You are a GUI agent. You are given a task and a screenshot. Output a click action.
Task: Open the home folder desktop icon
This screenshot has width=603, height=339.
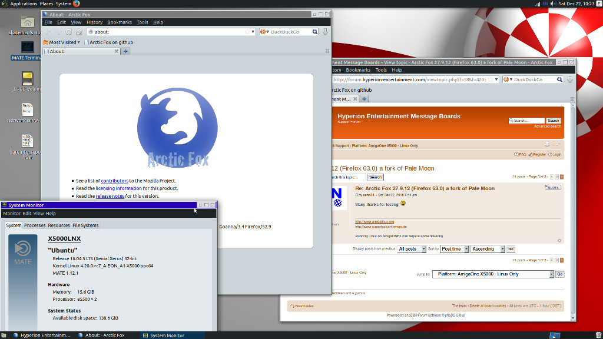coord(27,22)
